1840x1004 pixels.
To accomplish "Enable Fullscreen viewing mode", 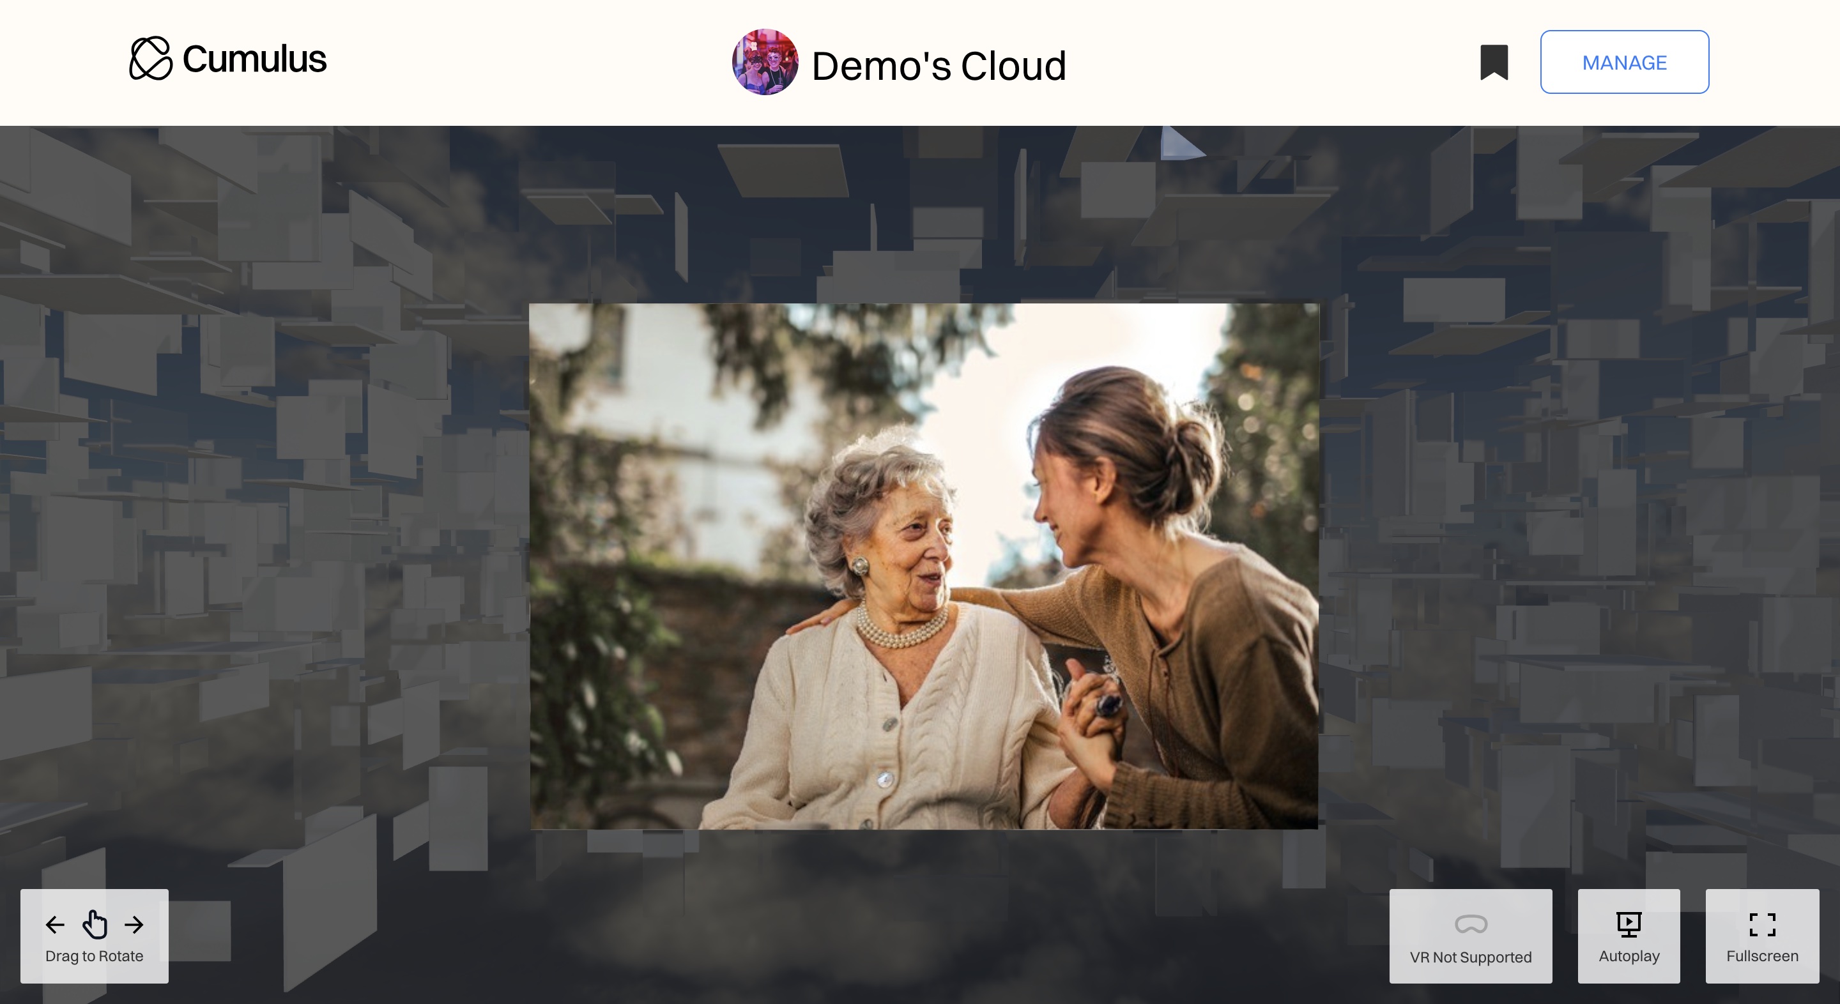I will [1763, 936].
